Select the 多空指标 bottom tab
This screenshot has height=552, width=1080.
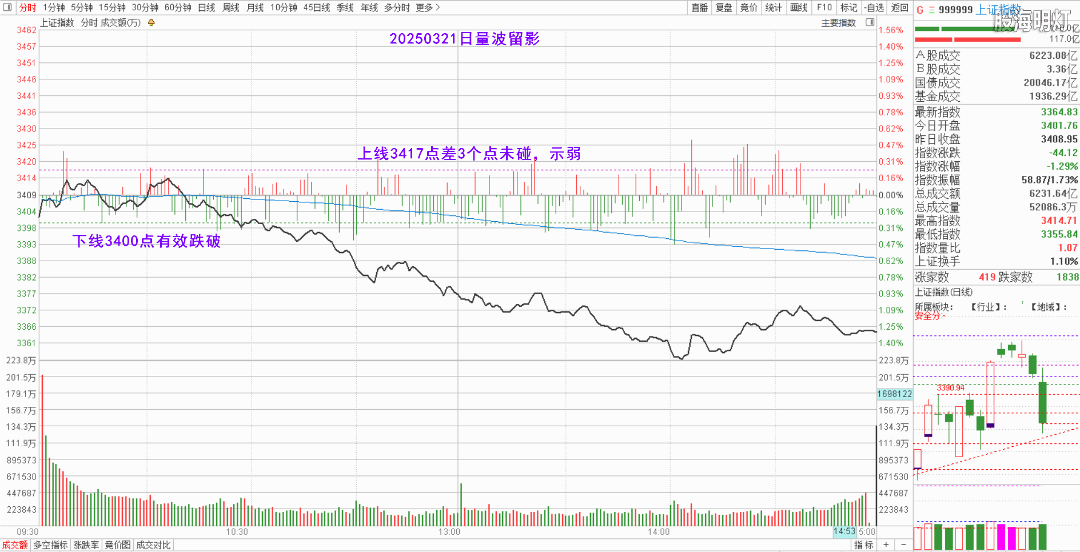coord(50,545)
